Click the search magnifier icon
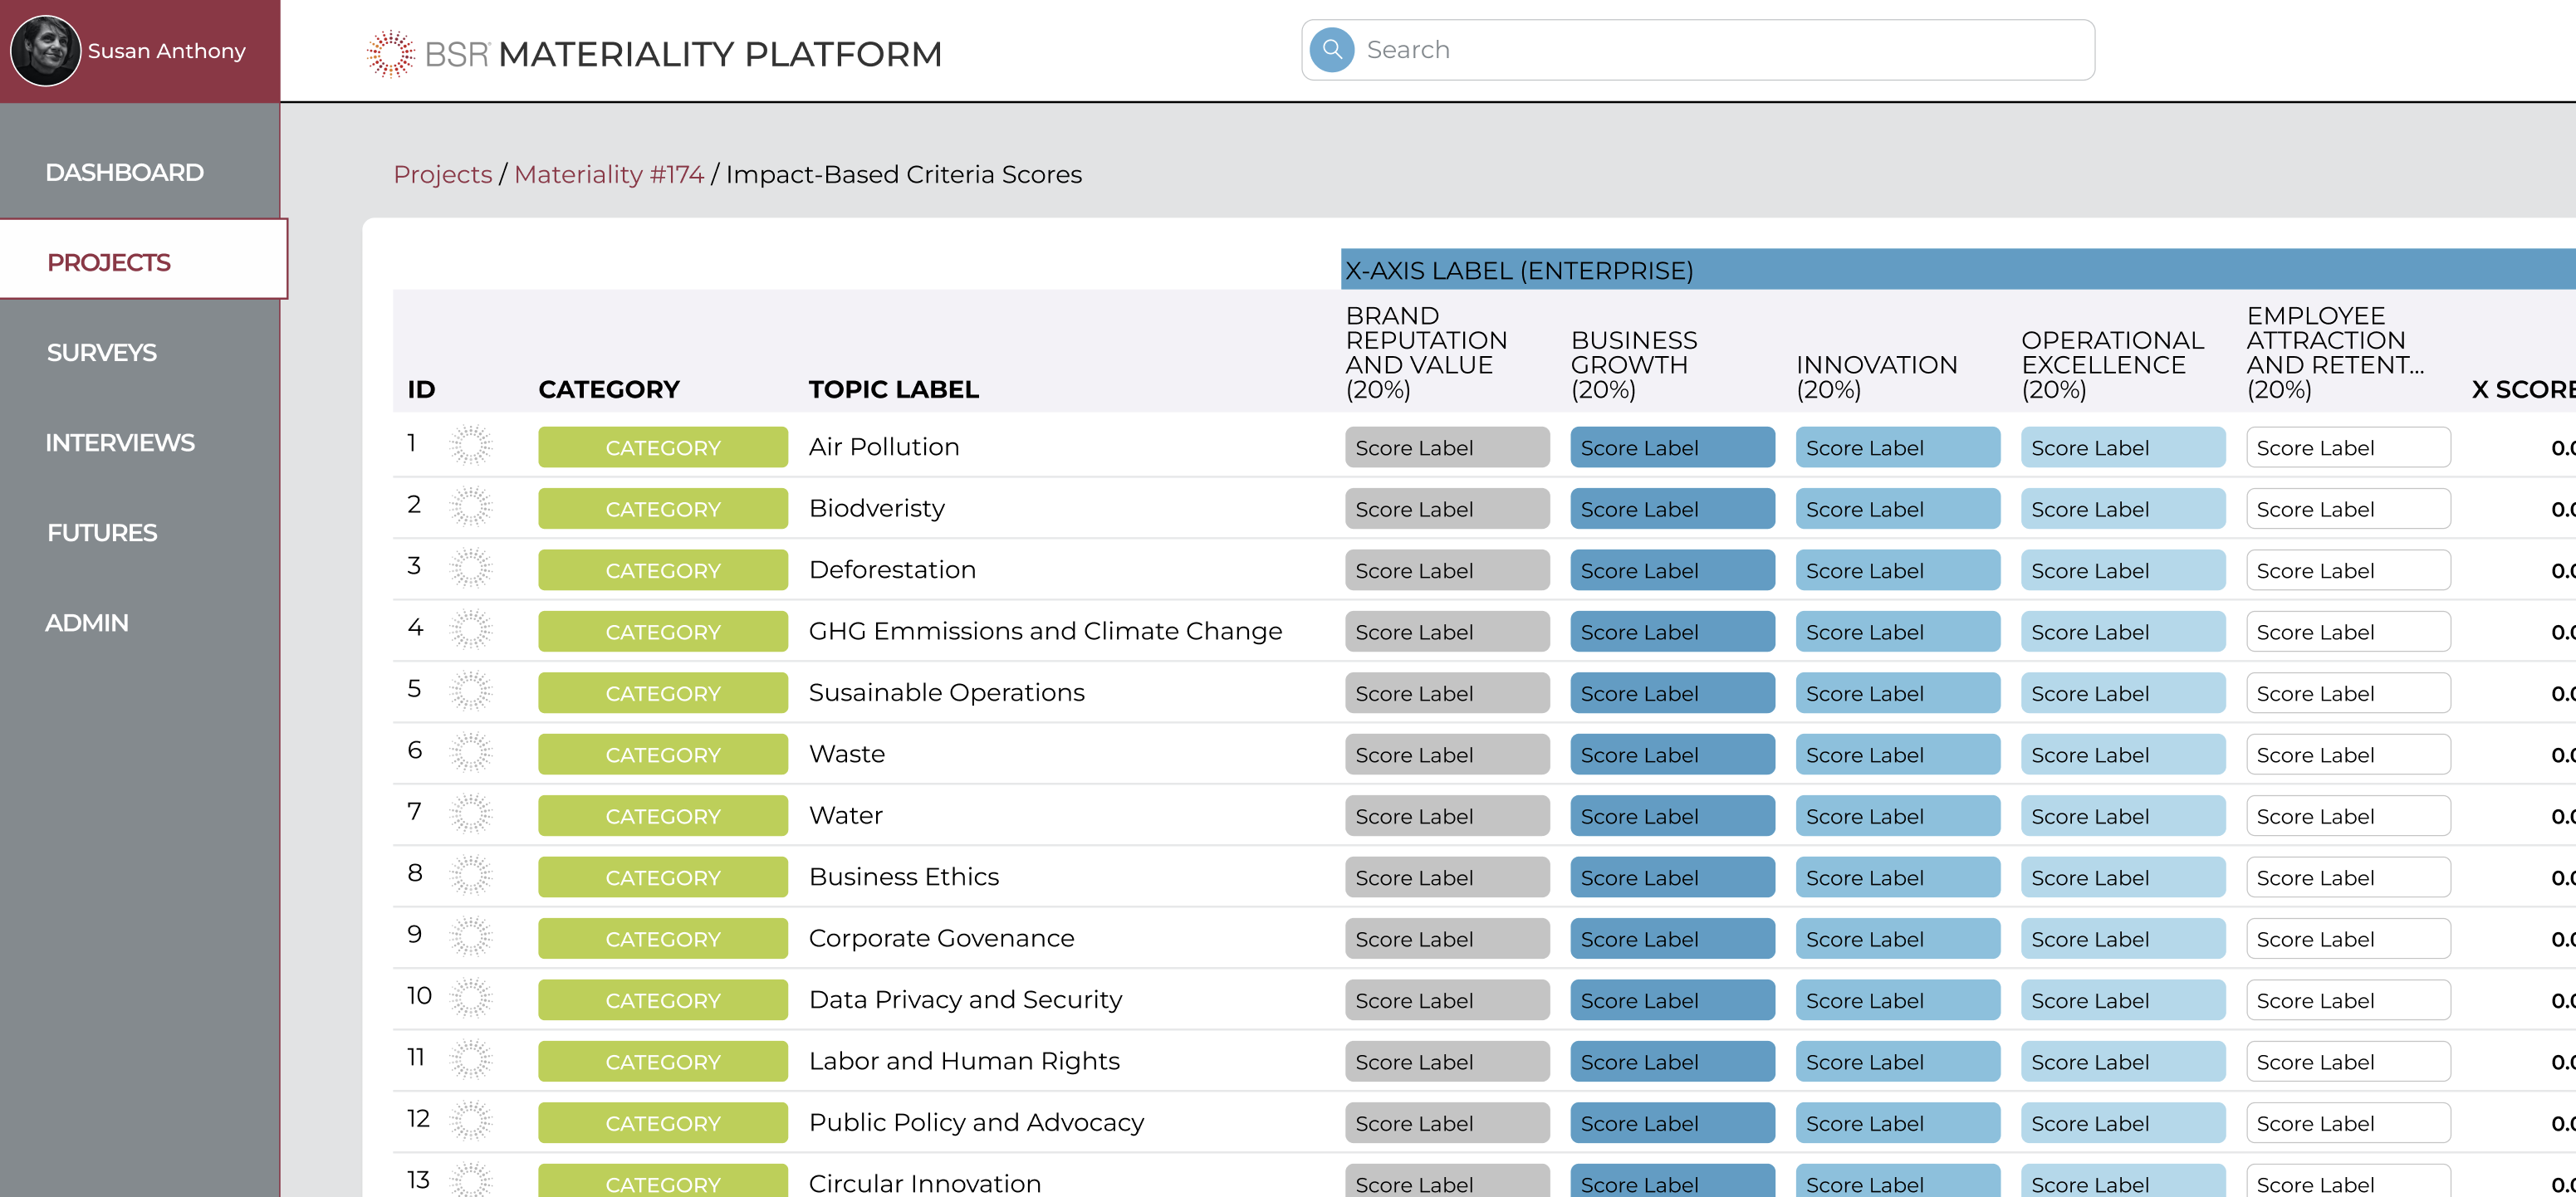This screenshot has height=1197, width=2576. pyautogui.click(x=1332, y=50)
